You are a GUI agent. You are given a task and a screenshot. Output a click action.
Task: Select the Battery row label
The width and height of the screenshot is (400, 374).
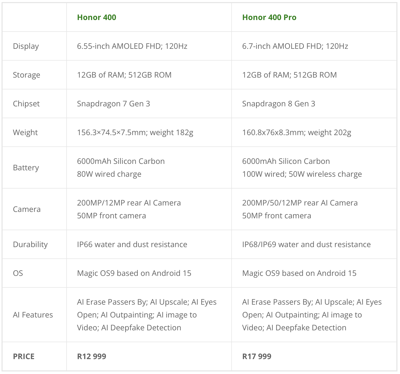[26, 168]
